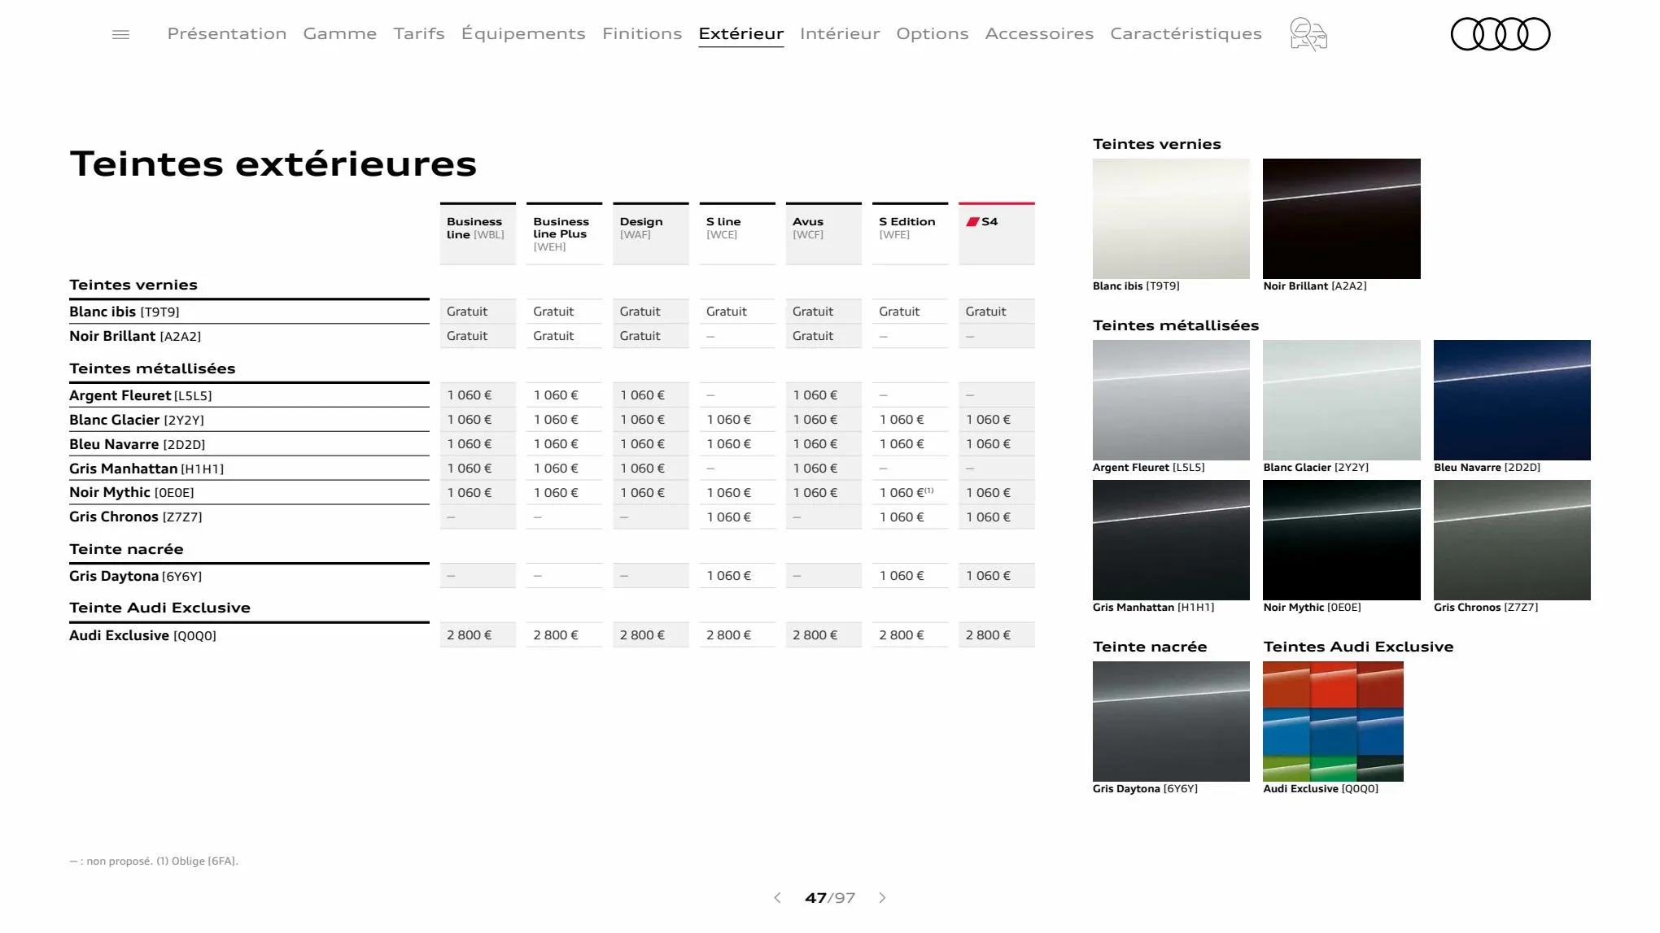Open the Gamme tab
The width and height of the screenshot is (1660, 933).
(x=340, y=33)
